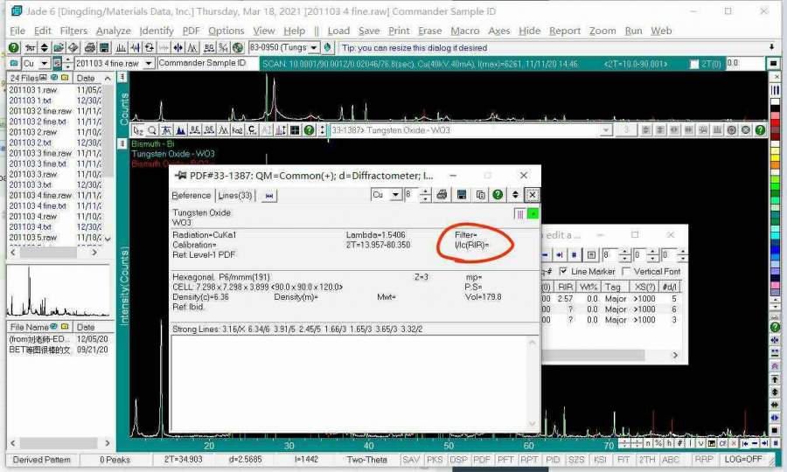Click Report in the command bar
The width and height of the screenshot is (787, 472).
pyautogui.click(x=565, y=31)
